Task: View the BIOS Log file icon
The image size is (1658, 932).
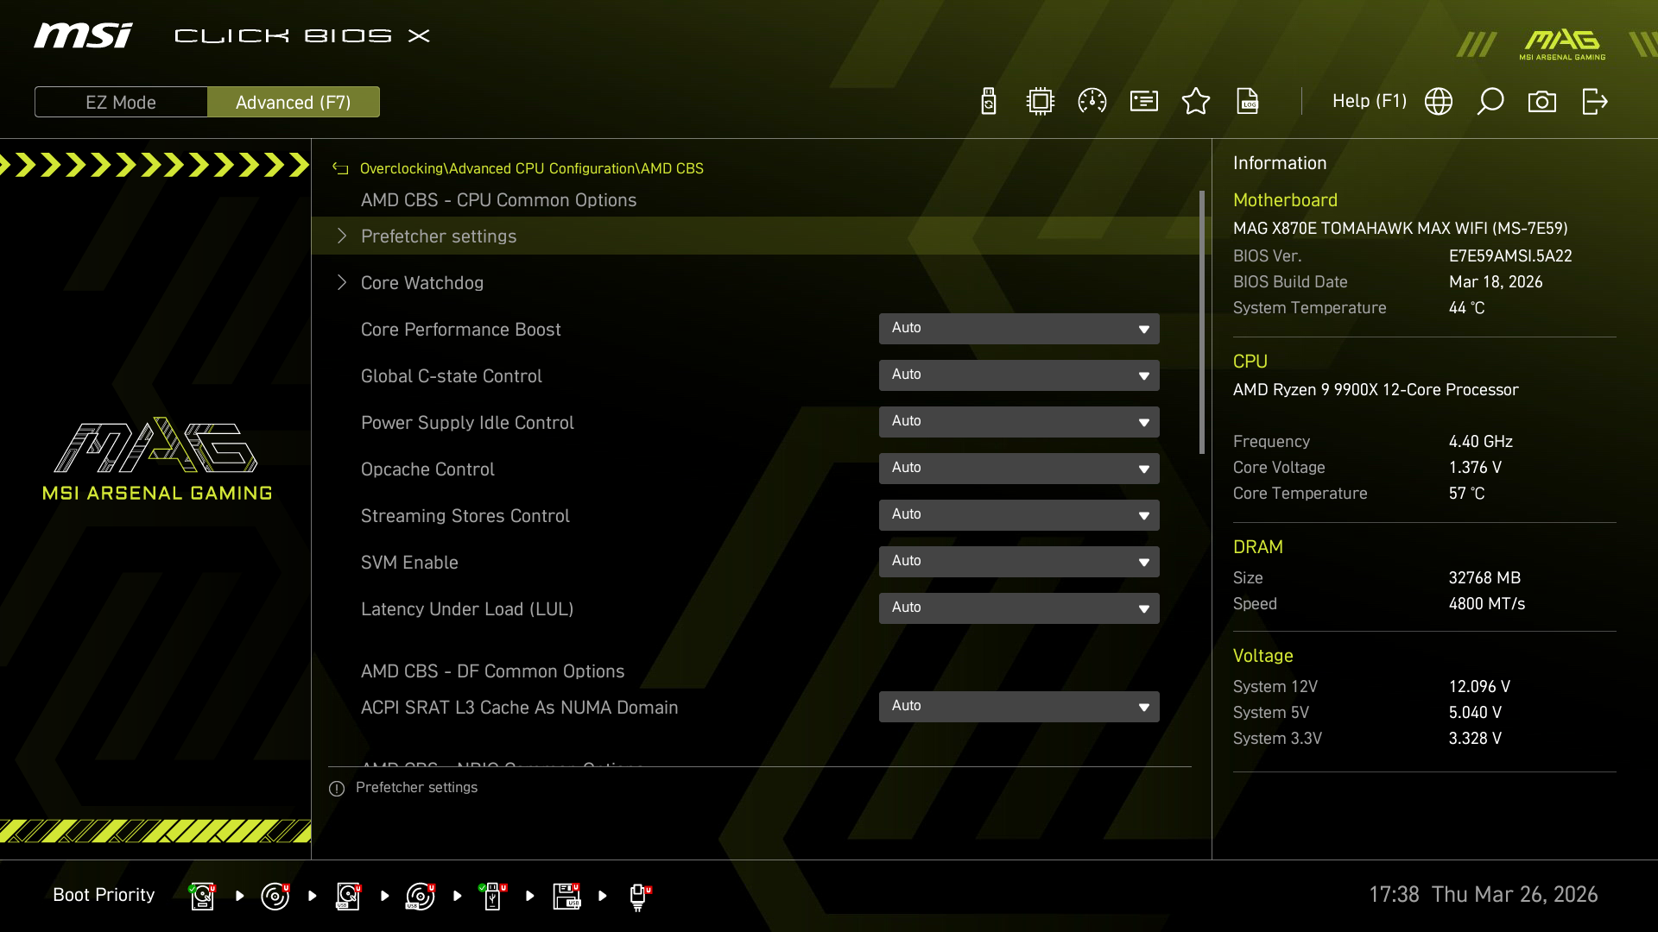Action: pos(1249,101)
